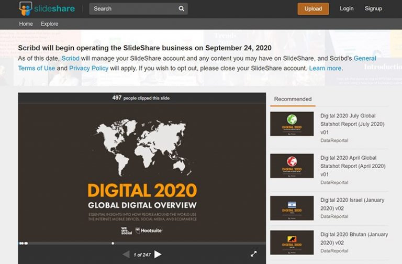402x264 pixels.
Task: Open Digital 2020 Israel presentation title
Action: click(x=352, y=204)
